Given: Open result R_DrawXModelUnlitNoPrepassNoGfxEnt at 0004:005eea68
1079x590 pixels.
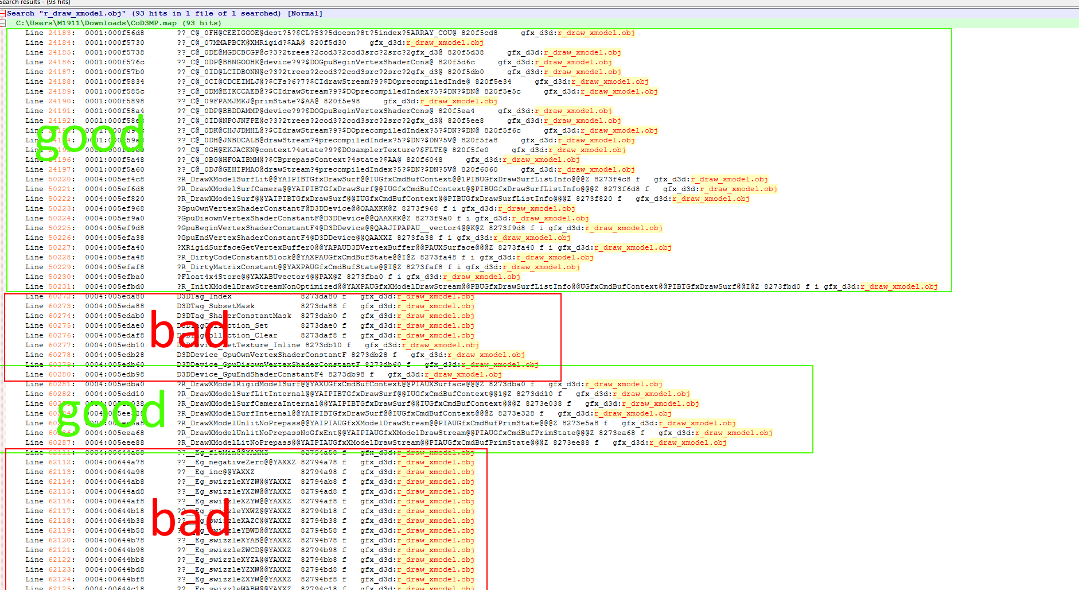Looking at the screenshot, I should click(399, 433).
